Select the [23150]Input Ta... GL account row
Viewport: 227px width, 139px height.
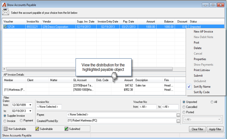coord(83,85)
